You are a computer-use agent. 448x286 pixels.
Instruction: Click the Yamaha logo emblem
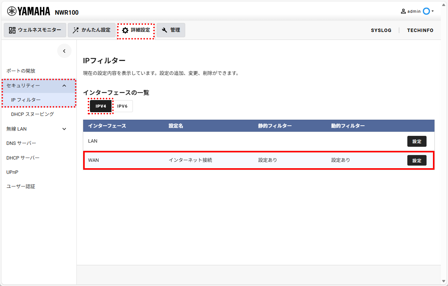click(12, 11)
